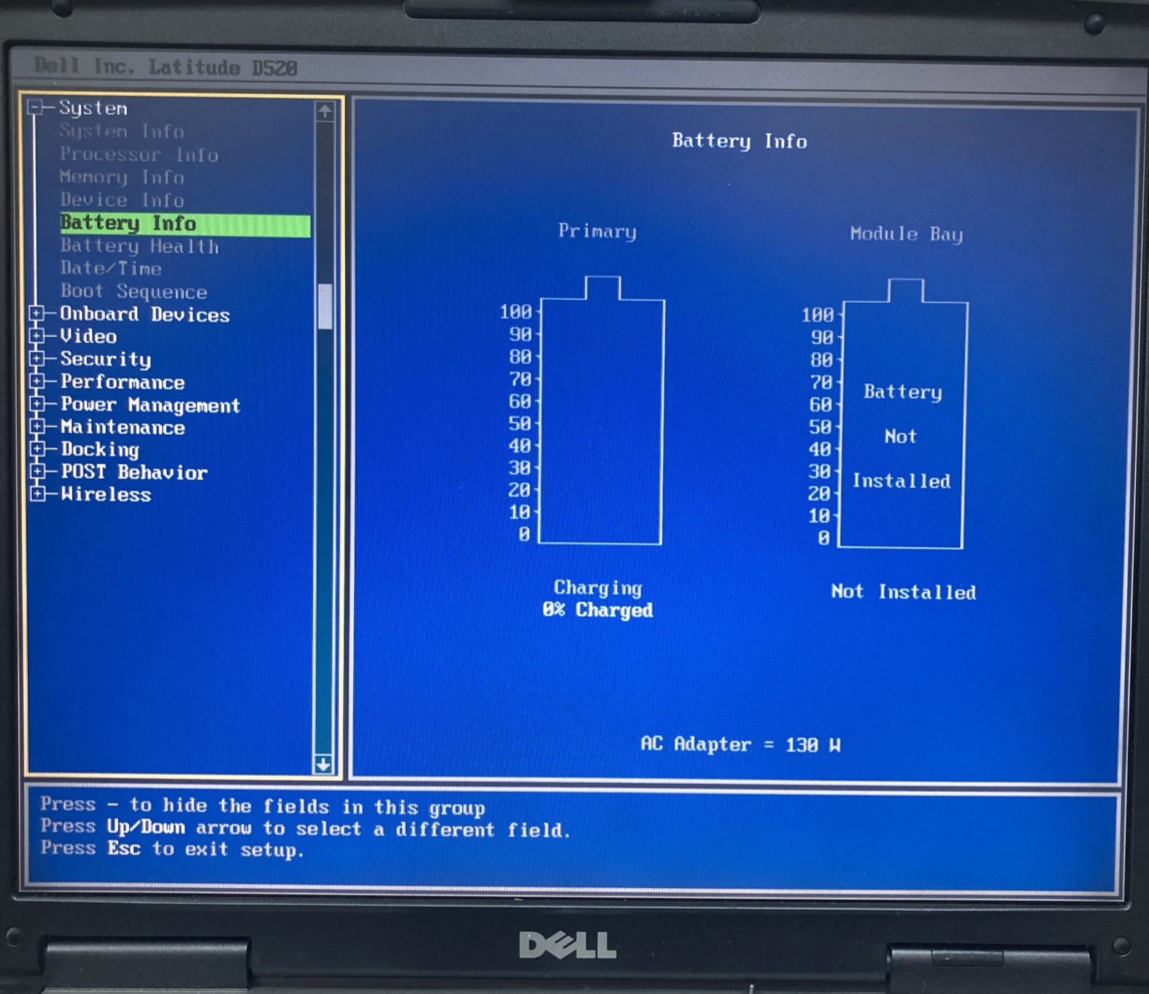Expand the Power Management group
The width and height of the screenshot is (1149, 994).
tap(36, 404)
